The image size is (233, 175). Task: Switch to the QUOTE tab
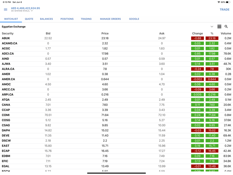point(29,19)
